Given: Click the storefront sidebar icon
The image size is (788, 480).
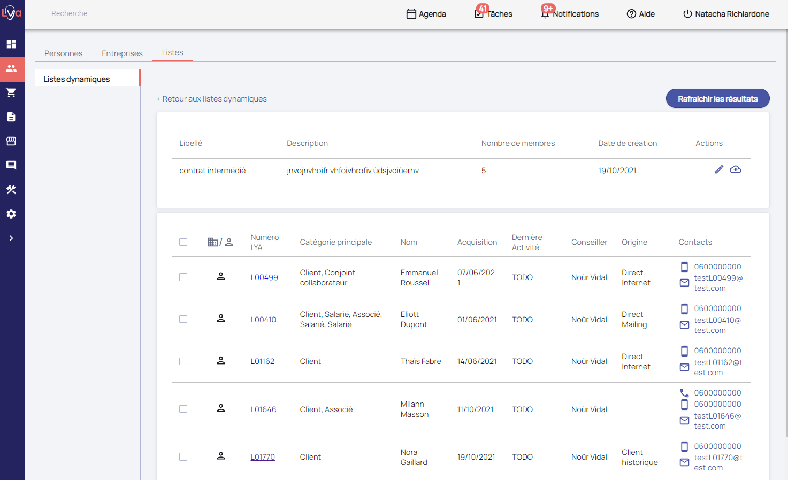Looking at the screenshot, I should pyautogui.click(x=11, y=141).
